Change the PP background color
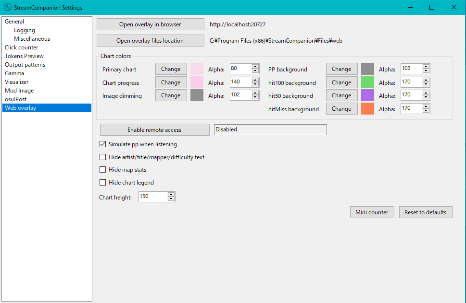The height and width of the screenshot is (303, 466). (341, 69)
